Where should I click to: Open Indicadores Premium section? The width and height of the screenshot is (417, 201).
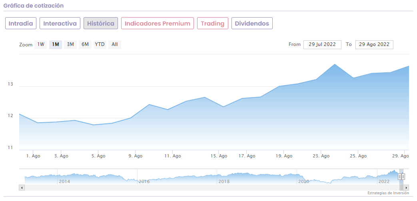coord(158,23)
